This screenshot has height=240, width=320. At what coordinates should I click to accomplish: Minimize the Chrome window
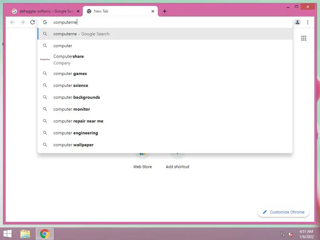click(x=288, y=7)
